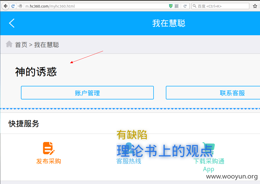Click the 快捷服务 section heading
260x184 pixels.
(x=24, y=124)
